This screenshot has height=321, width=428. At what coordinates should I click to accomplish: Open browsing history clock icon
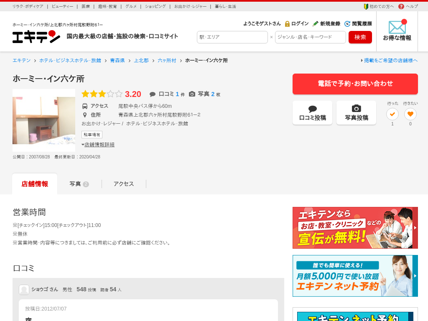click(347, 24)
